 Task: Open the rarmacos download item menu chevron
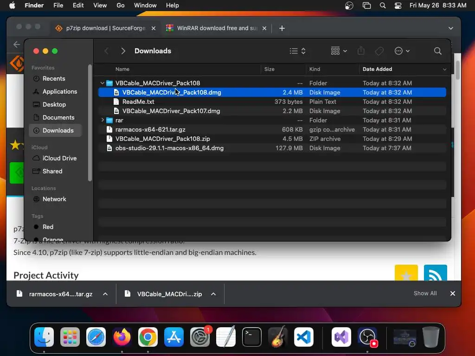pyautogui.click(x=105, y=294)
